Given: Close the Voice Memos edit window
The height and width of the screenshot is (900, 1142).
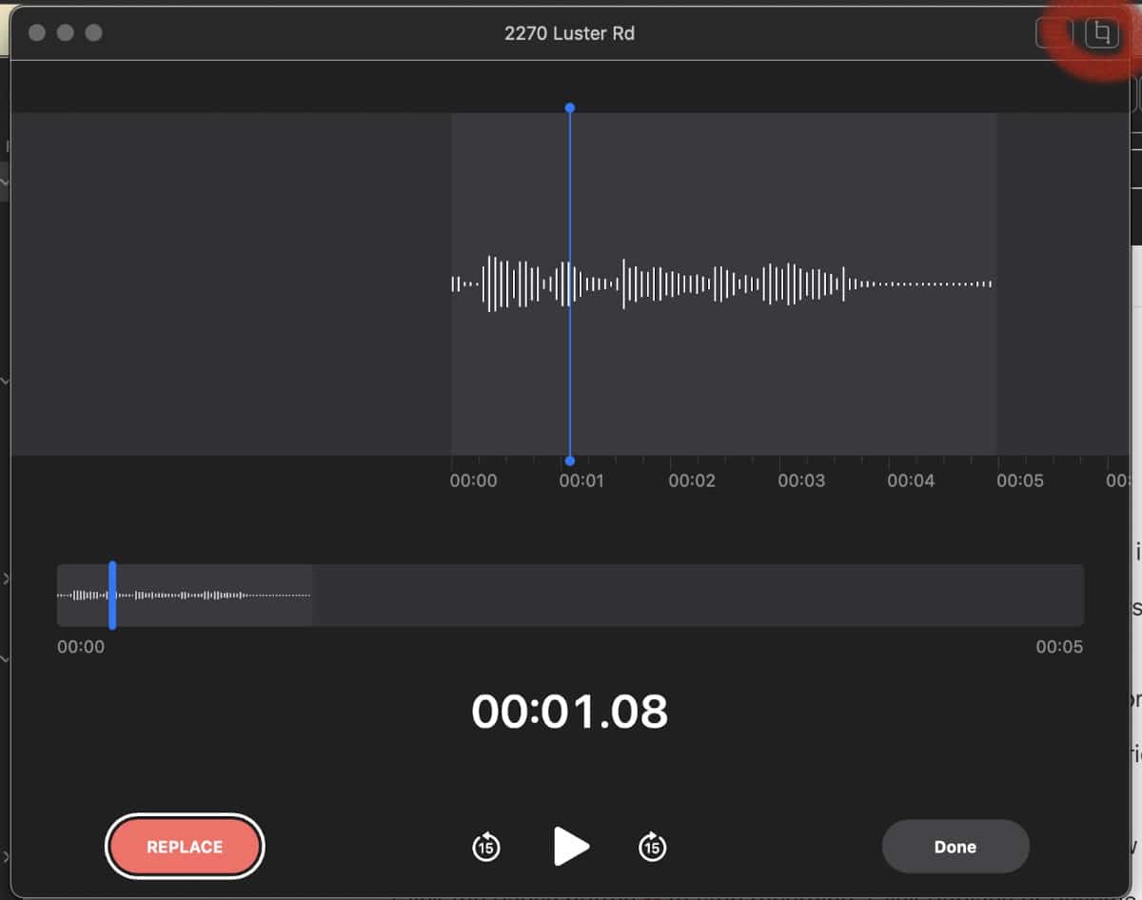Looking at the screenshot, I should pyautogui.click(x=37, y=33).
